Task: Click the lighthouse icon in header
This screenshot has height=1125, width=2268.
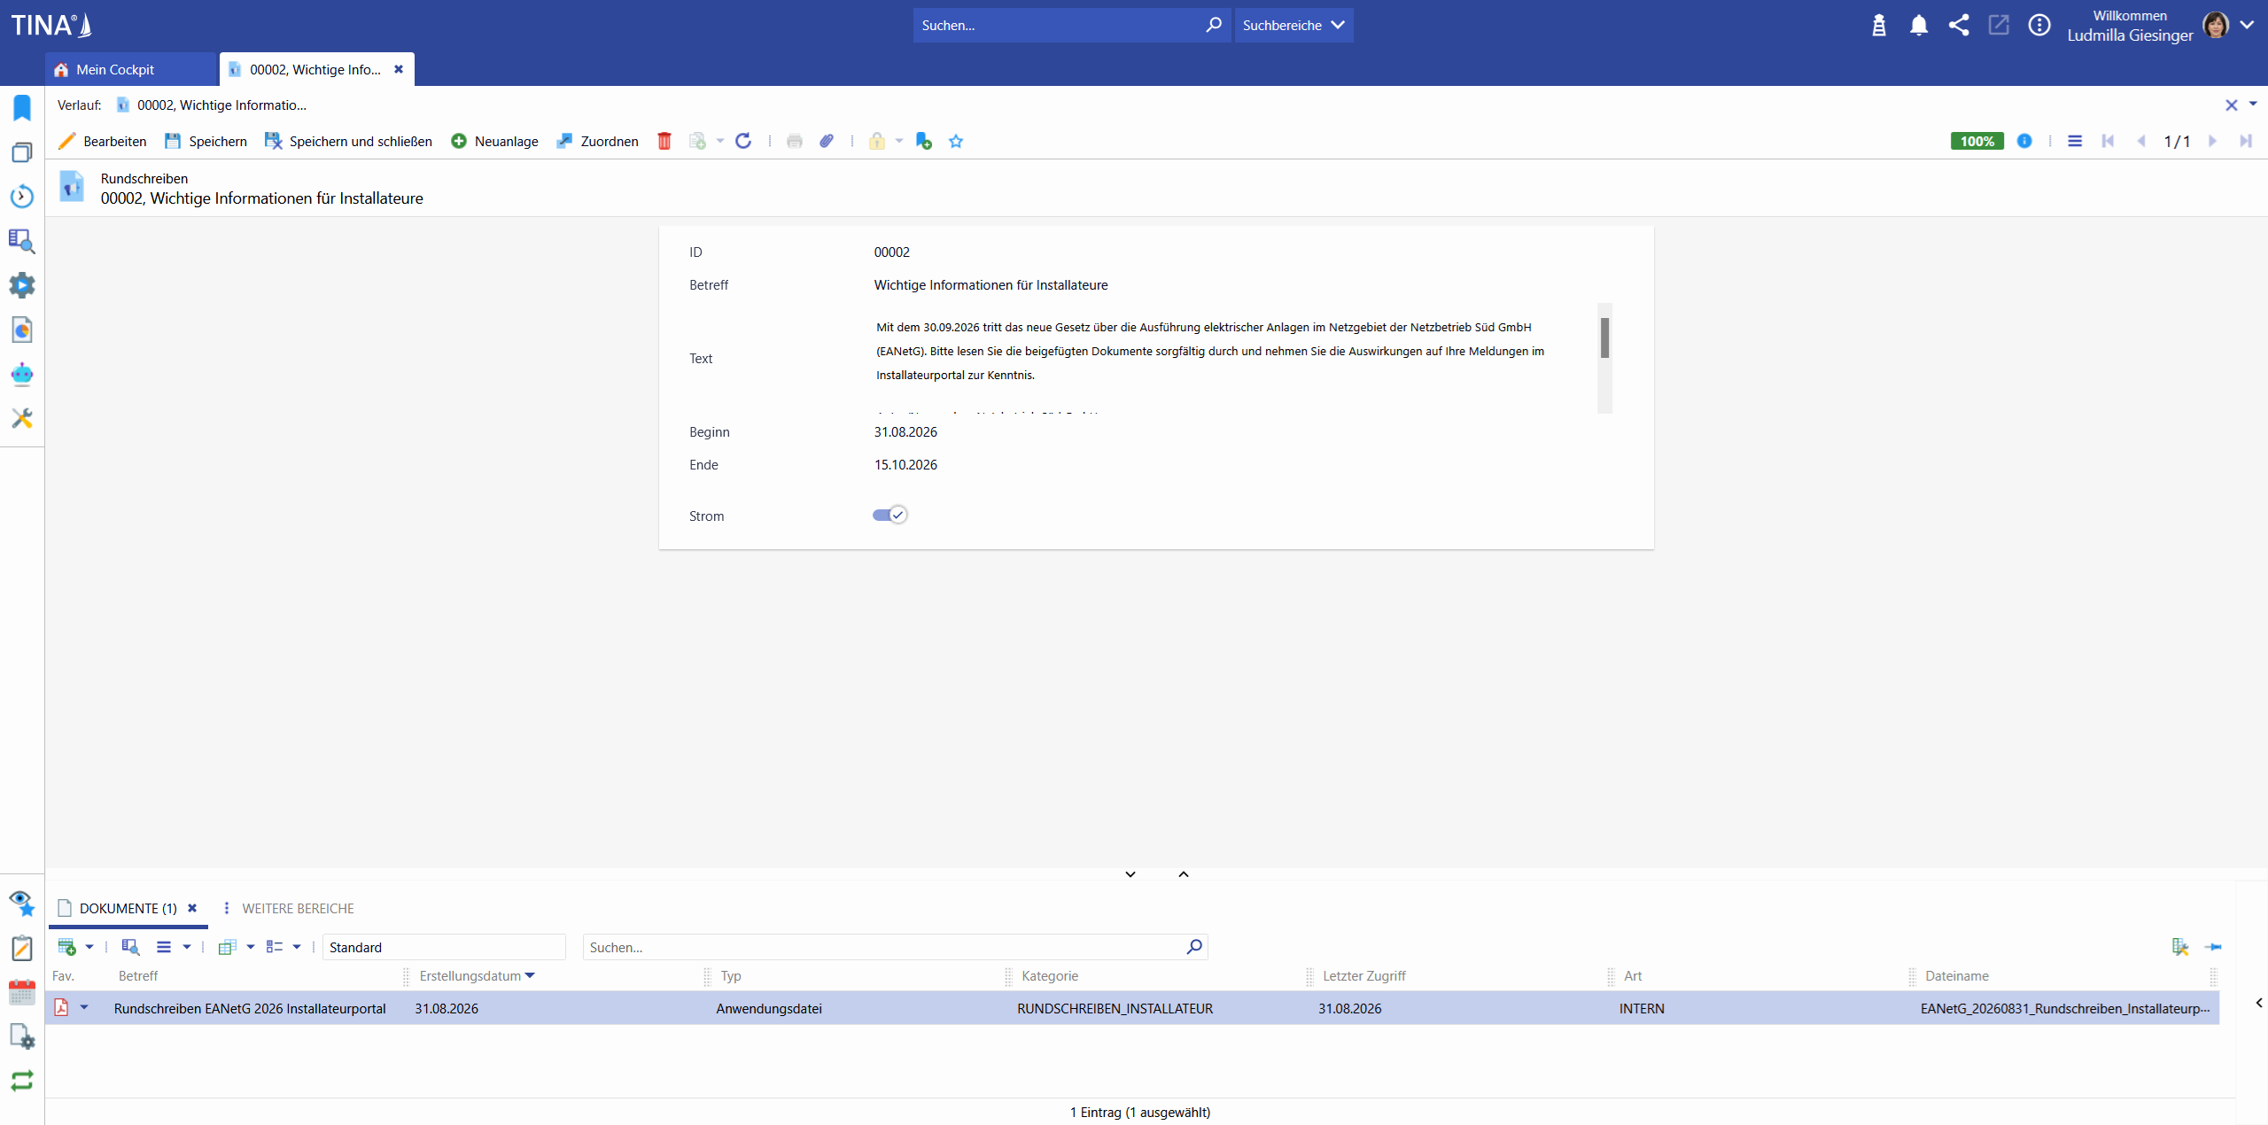Action: click(1879, 25)
